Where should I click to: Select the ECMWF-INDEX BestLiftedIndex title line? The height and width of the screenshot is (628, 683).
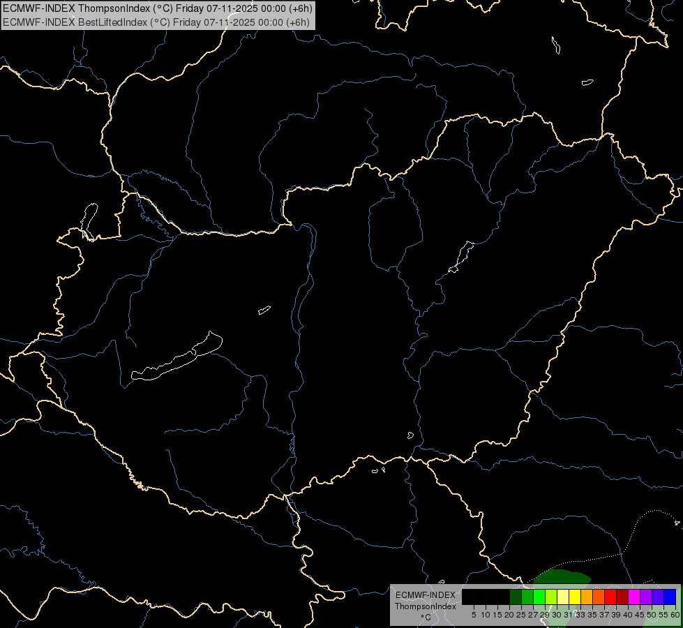(x=156, y=22)
